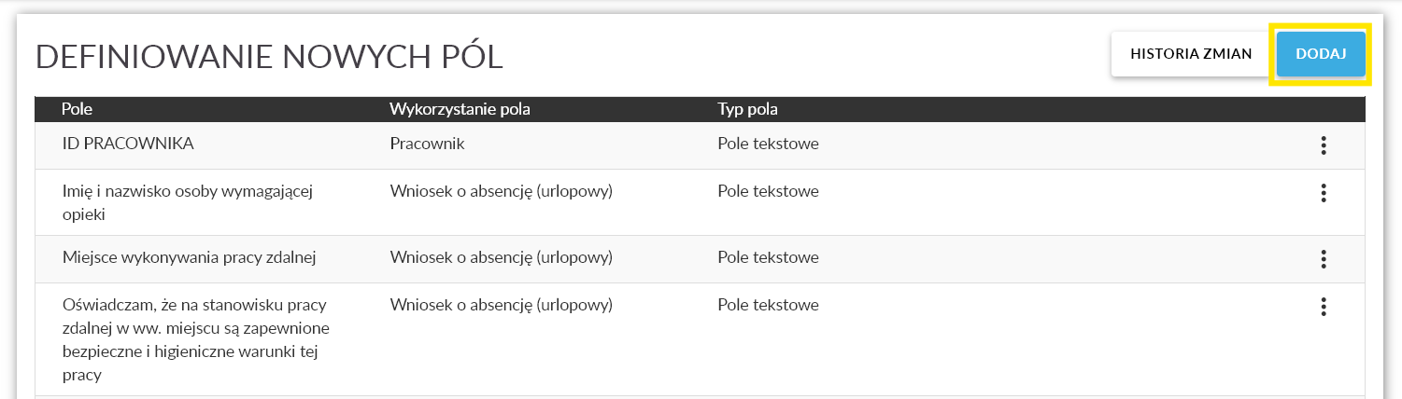This screenshot has height=399, width=1402.
Task: Open options menu for Miejsce wykonywania pracy zdalnej
Action: 1323,259
